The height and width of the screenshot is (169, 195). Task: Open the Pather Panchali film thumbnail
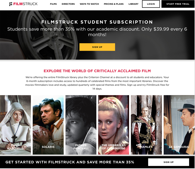[81, 125]
